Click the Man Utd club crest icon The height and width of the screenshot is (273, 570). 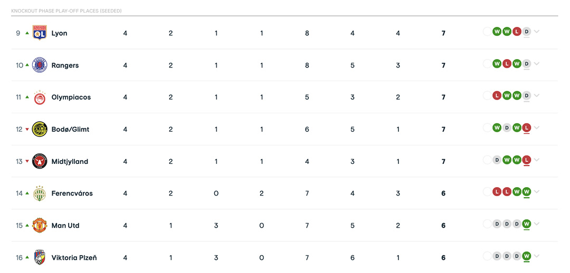(x=40, y=226)
